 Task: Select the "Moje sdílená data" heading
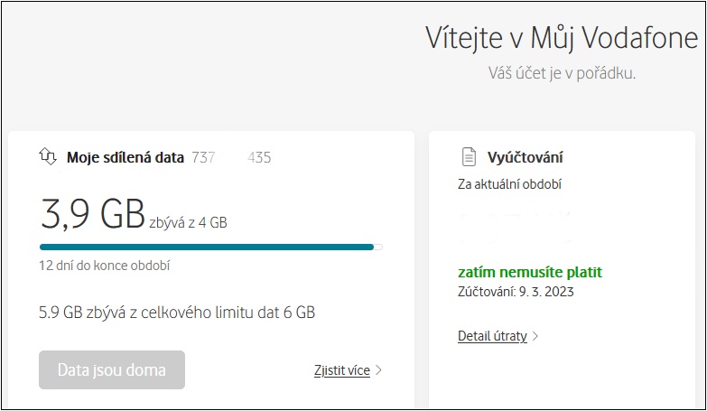[x=126, y=157]
